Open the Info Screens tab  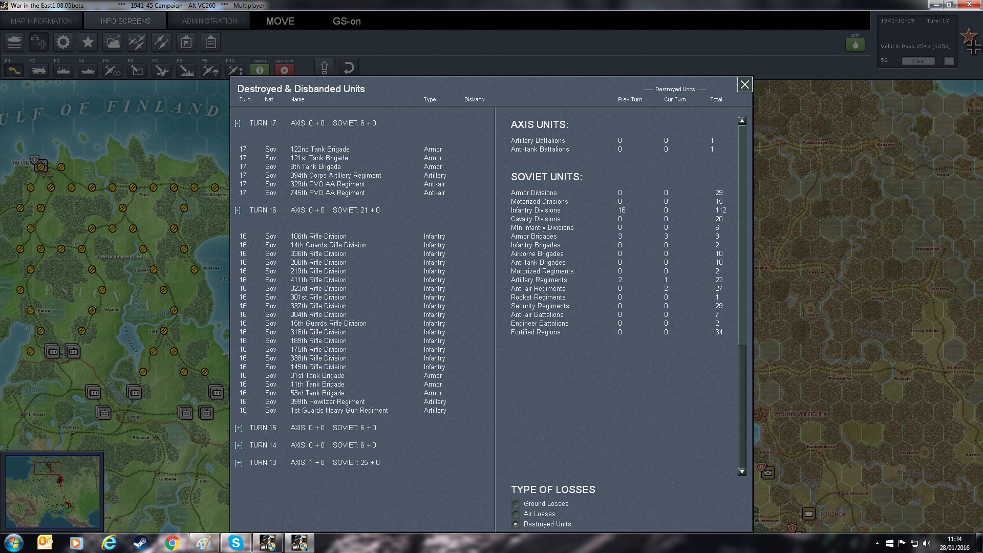click(125, 21)
